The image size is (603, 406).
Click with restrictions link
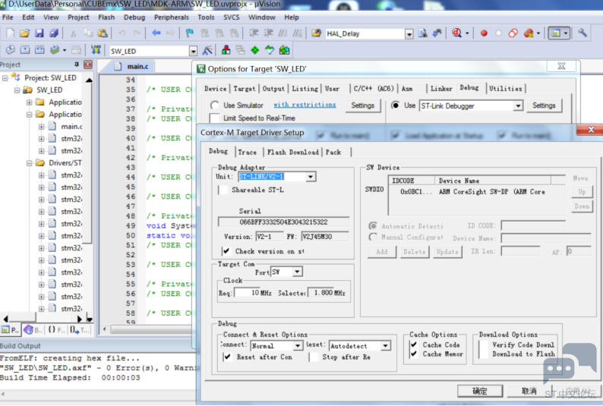click(x=305, y=105)
